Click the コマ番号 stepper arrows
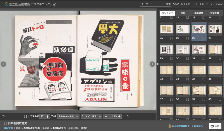This screenshot has width=224, height=131. [x=48, y=117]
